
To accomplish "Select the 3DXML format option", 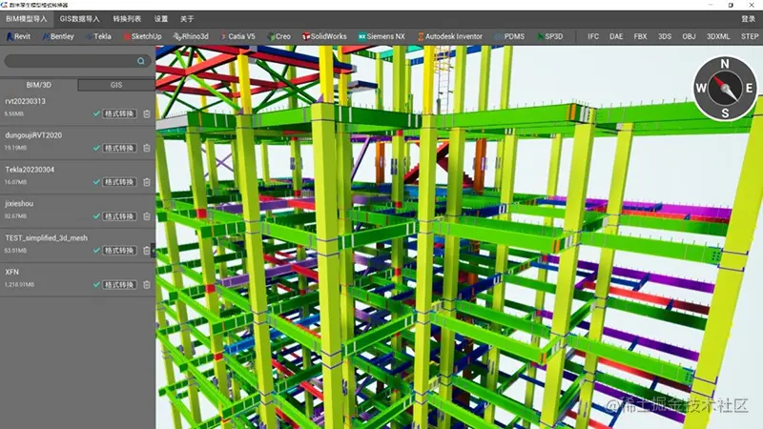I will [x=718, y=36].
